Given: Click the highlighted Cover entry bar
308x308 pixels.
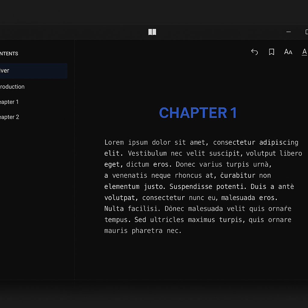Looking at the screenshot, I should [x=34, y=71].
